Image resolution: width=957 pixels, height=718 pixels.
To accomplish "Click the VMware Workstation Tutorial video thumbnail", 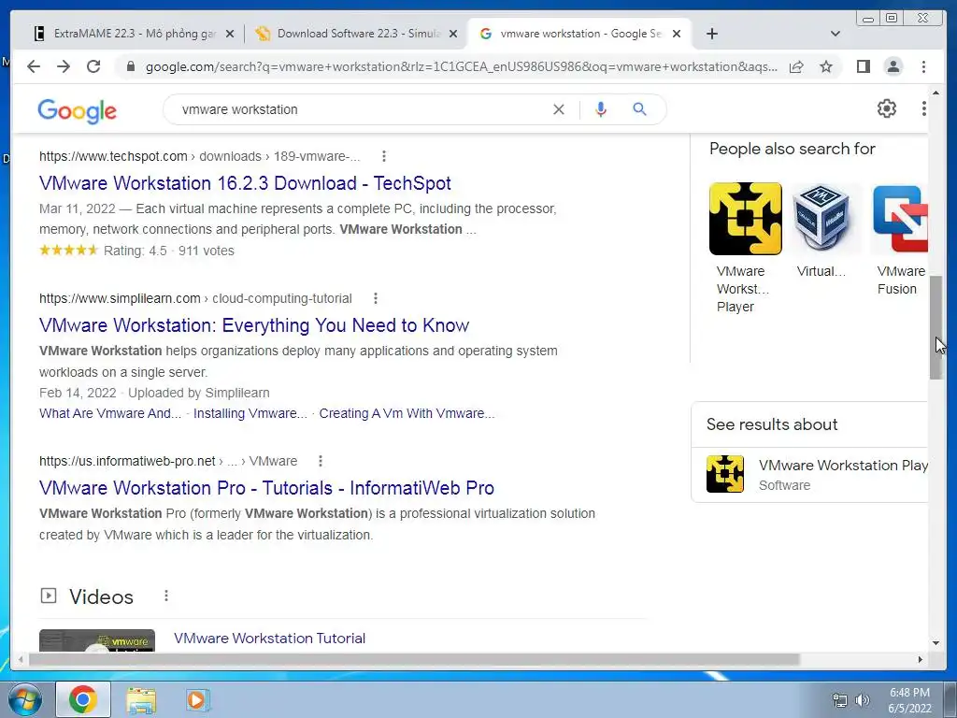I will 97,640.
